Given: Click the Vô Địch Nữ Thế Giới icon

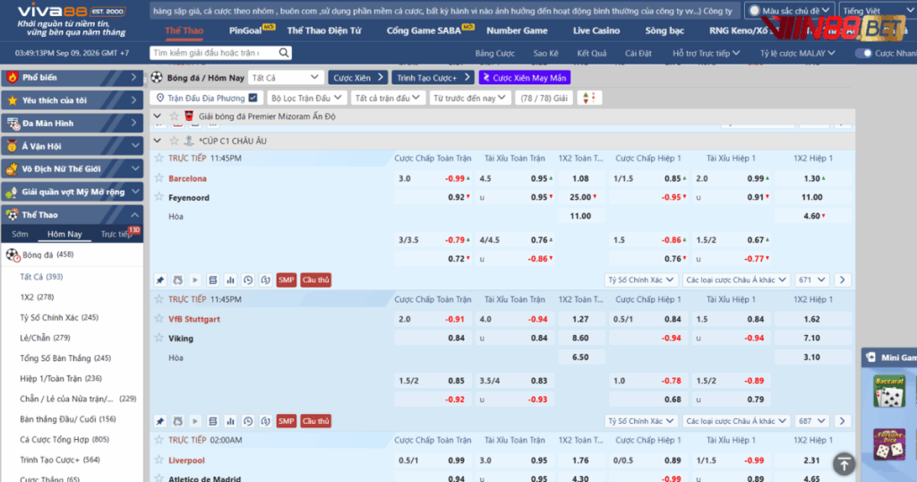Looking at the screenshot, I should pos(13,169).
